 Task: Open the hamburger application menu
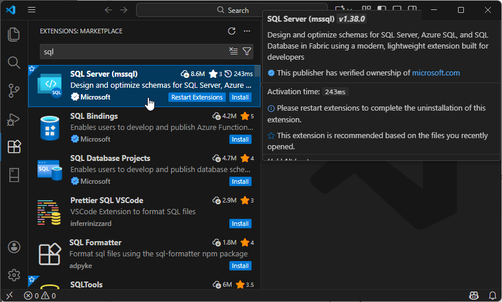click(x=32, y=10)
